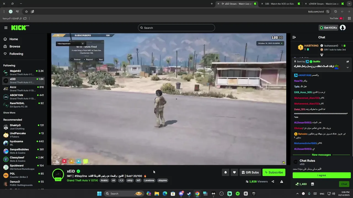This screenshot has width=353, height=198.
Task: Click the Chat send button
Action: tap(344, 184)
